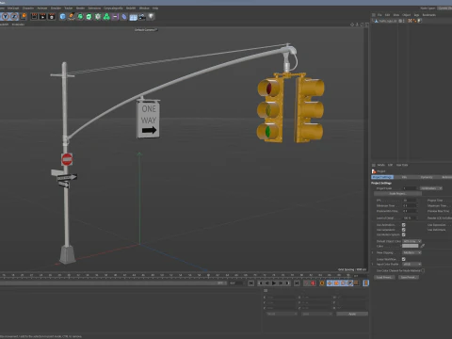Click the Scale Project button

(x=397, y=193)
